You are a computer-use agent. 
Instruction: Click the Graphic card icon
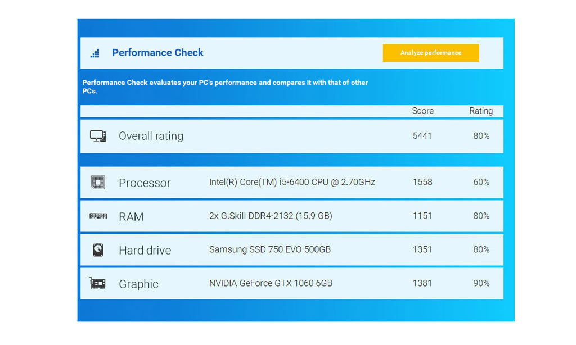coord(98,283)
